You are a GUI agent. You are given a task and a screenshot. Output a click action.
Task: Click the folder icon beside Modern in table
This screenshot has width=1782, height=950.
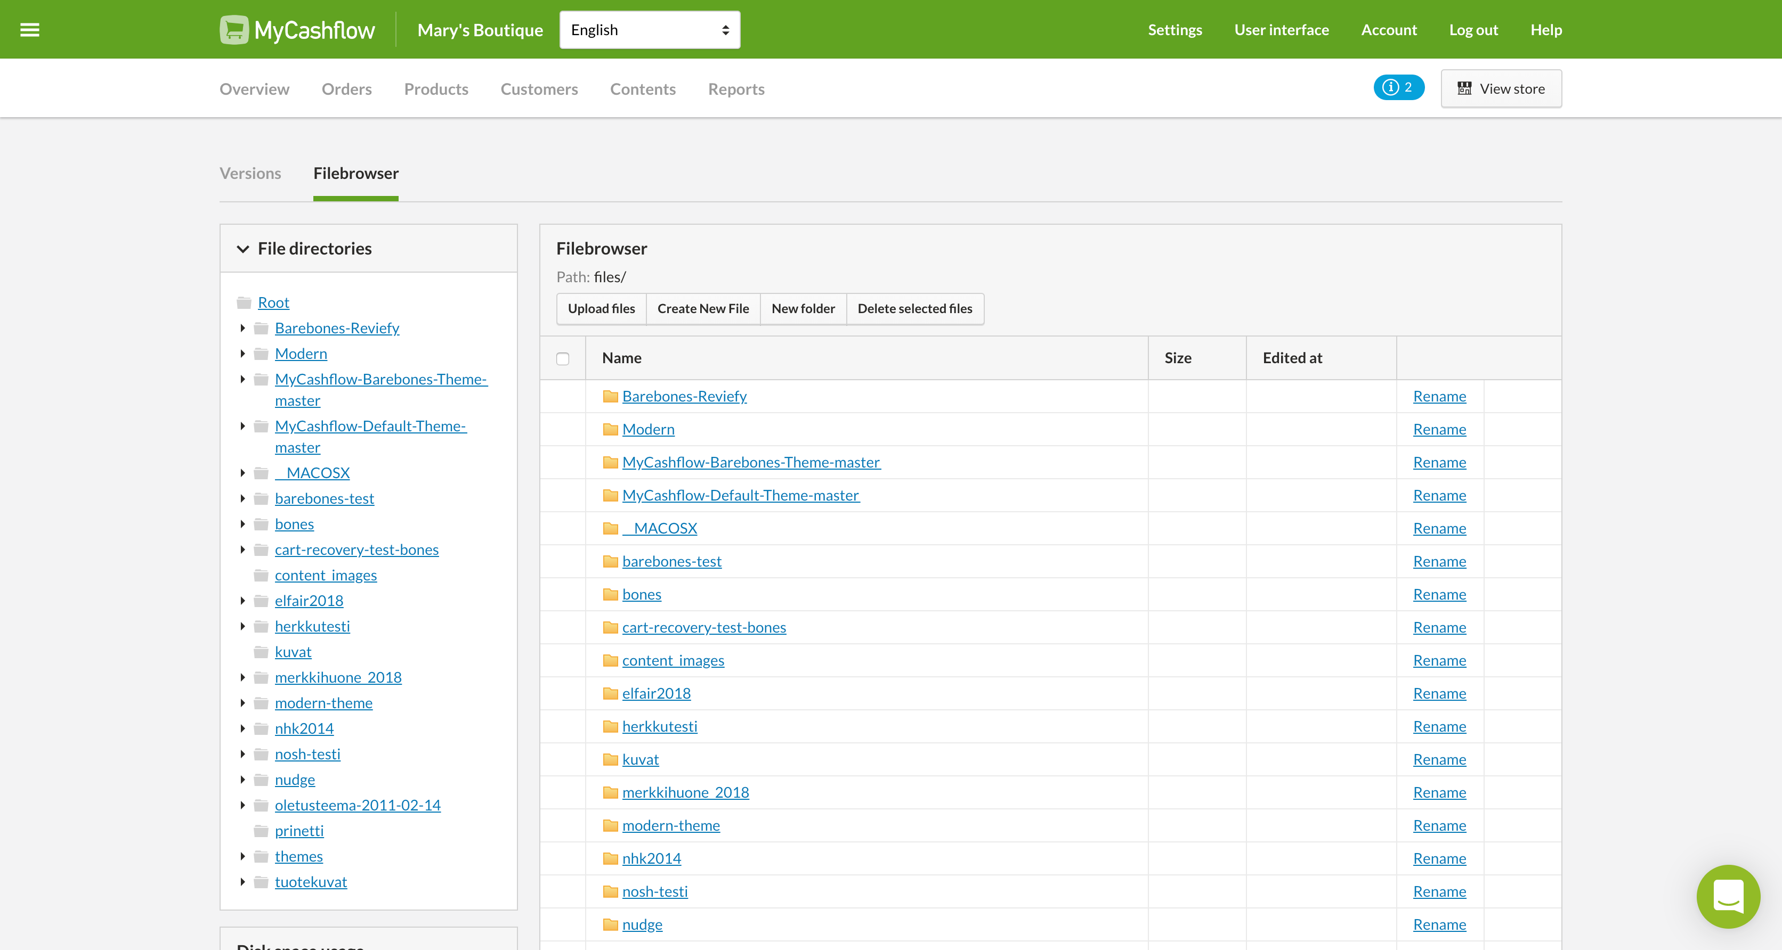click(x=610, y=429)
